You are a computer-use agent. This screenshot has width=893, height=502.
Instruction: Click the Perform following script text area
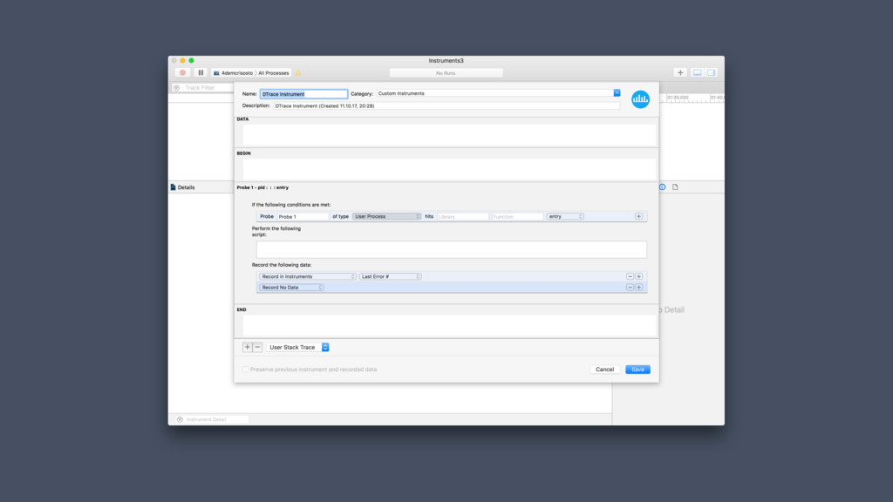pyautogui.click(x=451, y=249)
